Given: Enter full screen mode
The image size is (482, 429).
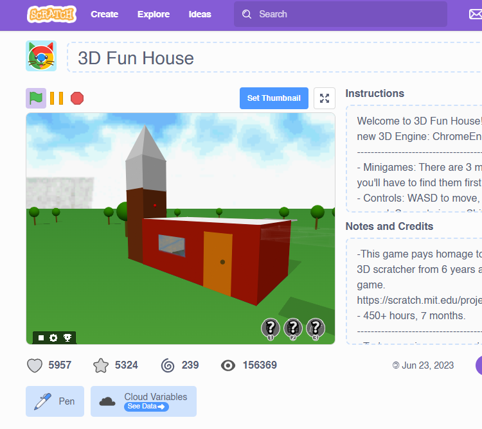Looking at the screenshot, I should coord(325,98).
